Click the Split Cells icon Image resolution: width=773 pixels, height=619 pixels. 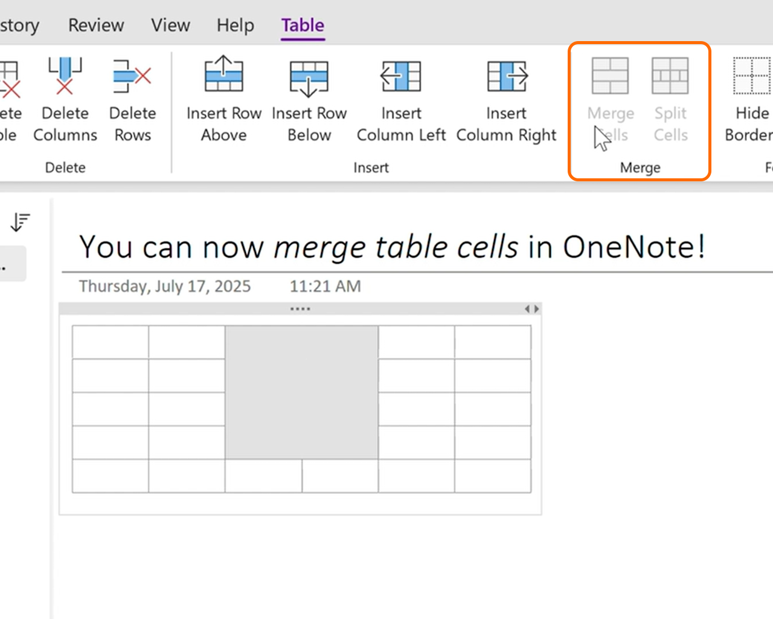pyautogui.click(x=670, y=77)
